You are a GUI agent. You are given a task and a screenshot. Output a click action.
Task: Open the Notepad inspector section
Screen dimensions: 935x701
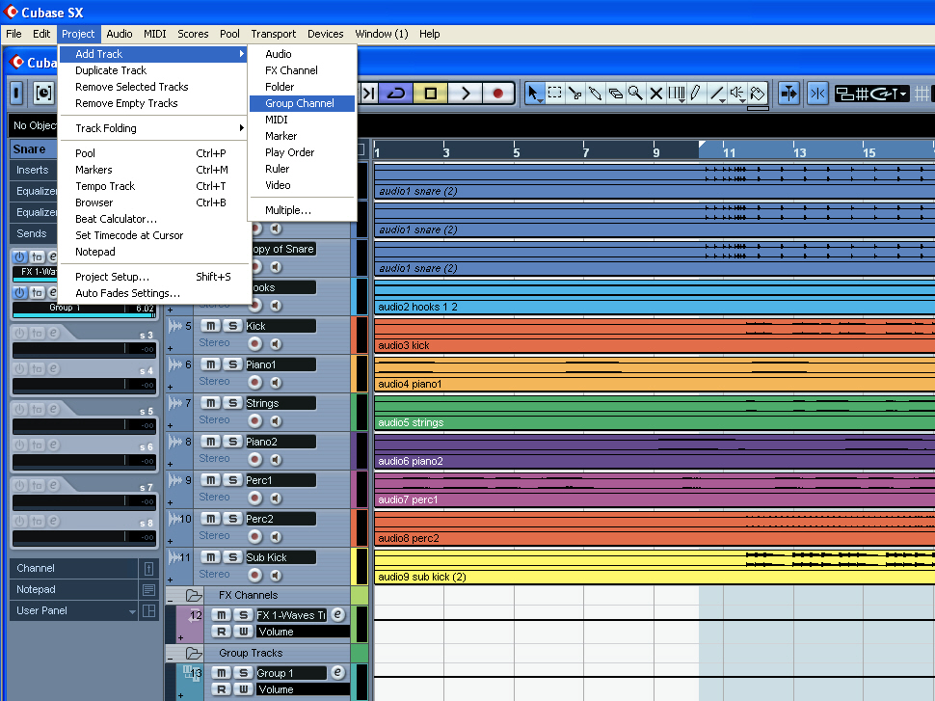click(x=74, y=589)
